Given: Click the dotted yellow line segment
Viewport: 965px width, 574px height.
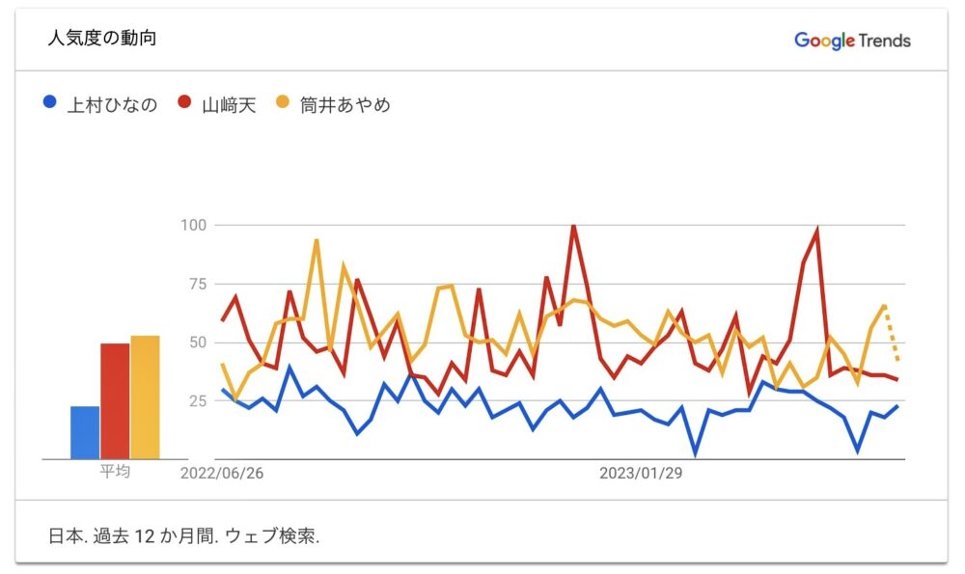Looking at the screenshot, I should click(x=893, y=333).
